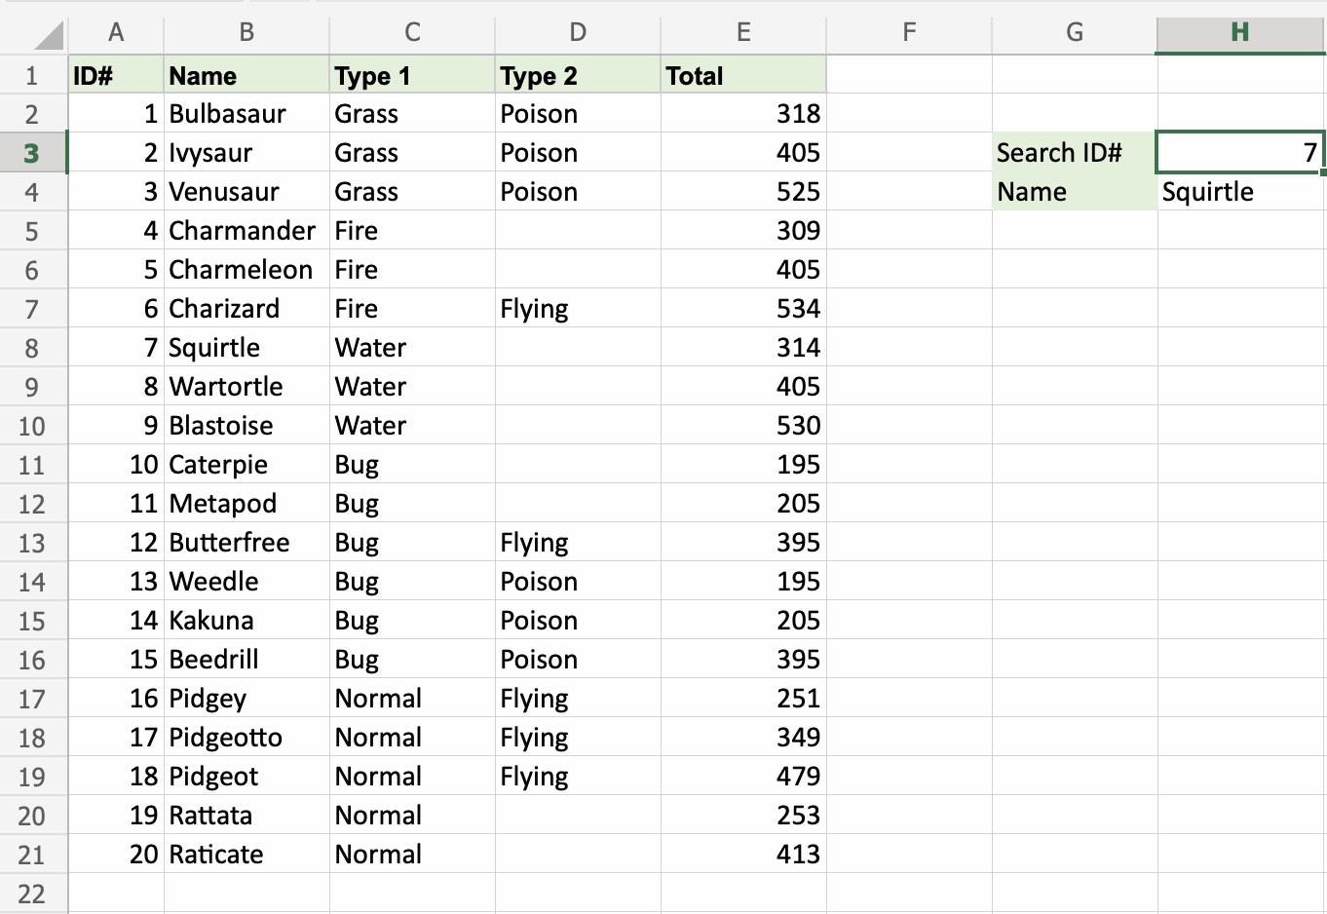Select the Flying type cell for Butterfree
1327x914 pixels.
click(x=577, y=542)
